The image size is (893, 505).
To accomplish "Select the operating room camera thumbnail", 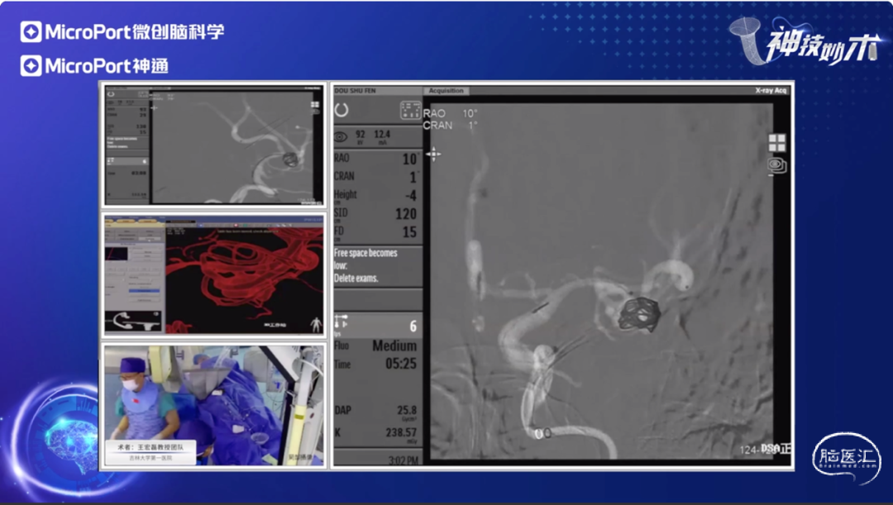I will pos(213,405).
